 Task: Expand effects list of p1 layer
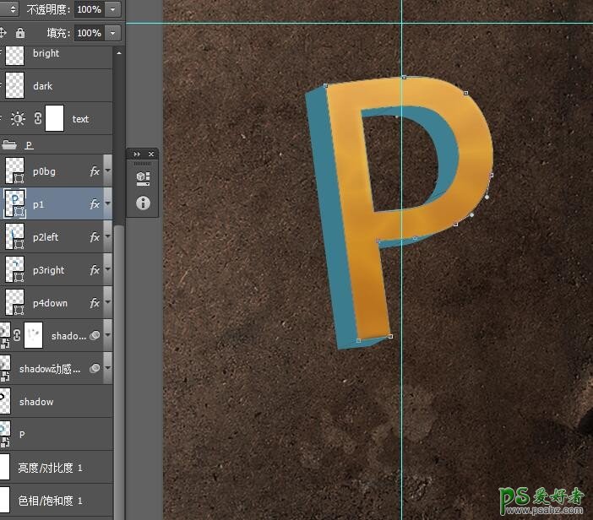click(107, 204)
